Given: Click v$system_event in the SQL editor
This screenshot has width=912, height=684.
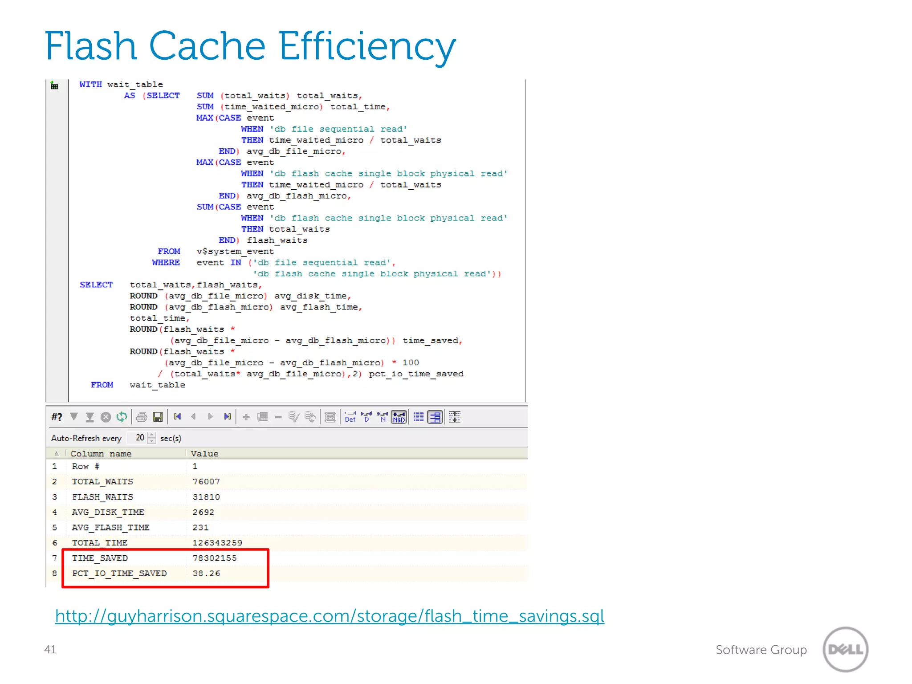Looking at the screenshot, I should point(235,252).
